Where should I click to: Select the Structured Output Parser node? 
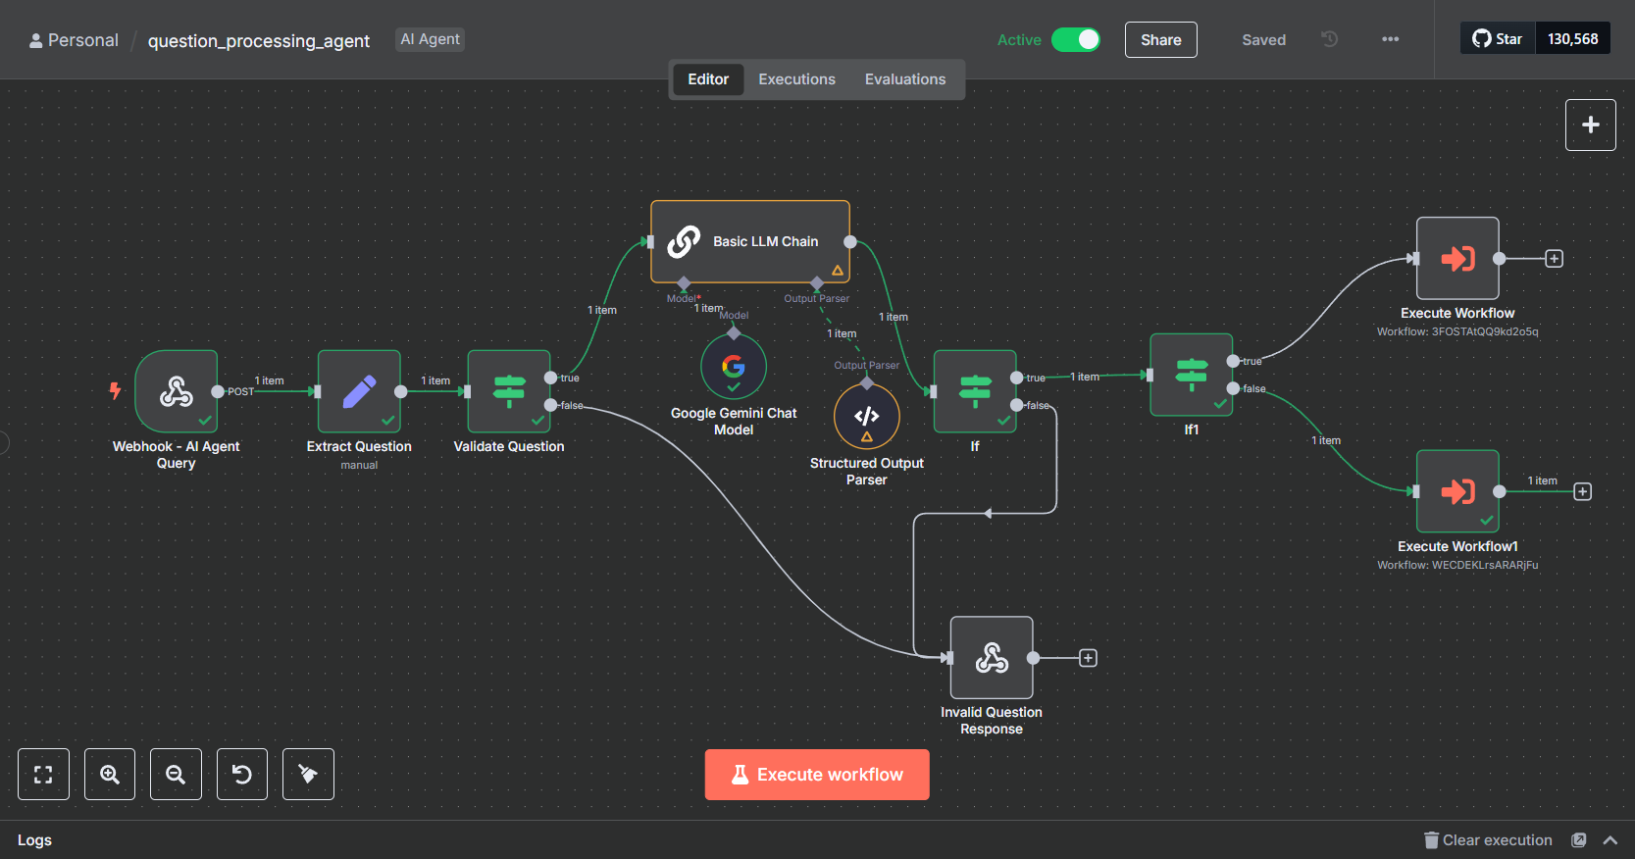tap(866, 416)
